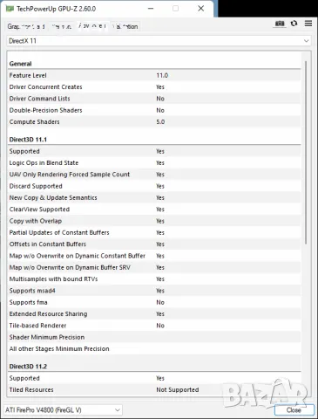Image resolution: width=318 pixels, height=419 pixels.
Task: Click the Not Supported value for Tiled Resources
Action: (x=178, y=389)
